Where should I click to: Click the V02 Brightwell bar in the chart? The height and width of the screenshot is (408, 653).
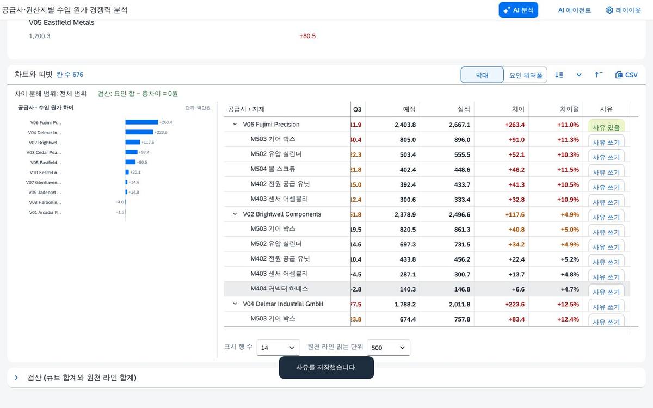click(133, 143)
